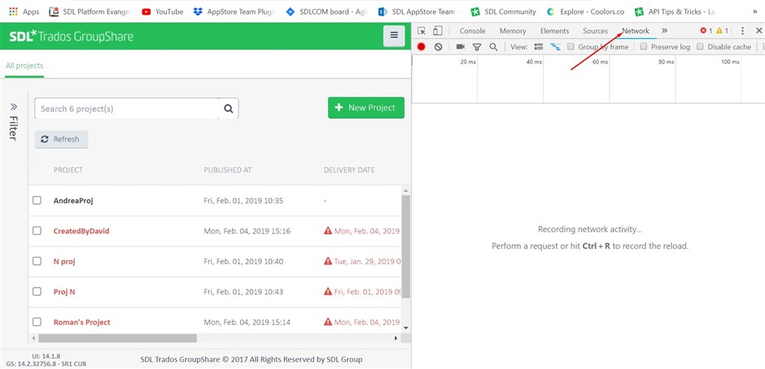The width and height of the screenshot is (765, 369).
Task: Open the API Tips & Tricks bookmark
Action: click(x=675, y=11)
